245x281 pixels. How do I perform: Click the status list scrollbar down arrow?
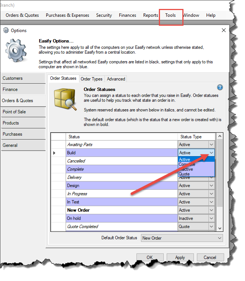pyautogui.click(x=220, y=228)
